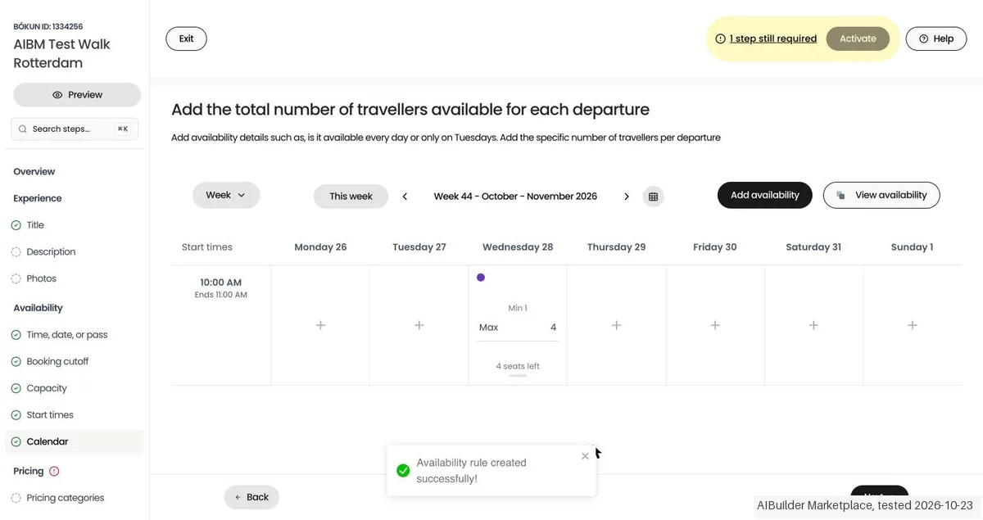
Task: Click the Preview button
Action: [77, 95]
